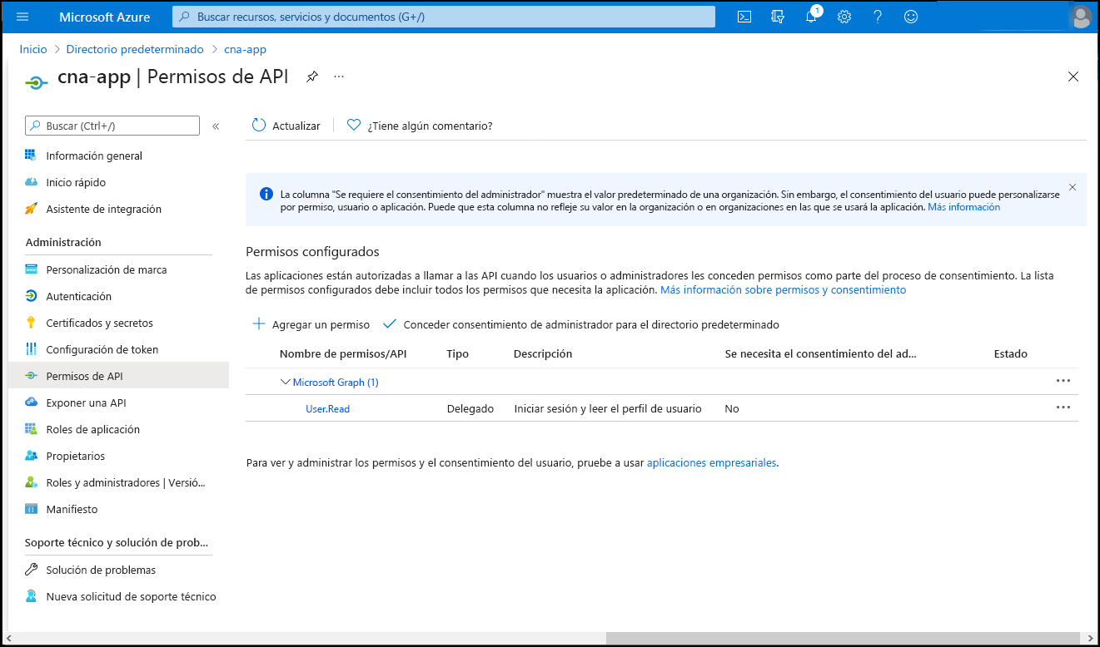Click the Actualizar refresh button
Screen dimensions: 1100x647
click(286, 126)
